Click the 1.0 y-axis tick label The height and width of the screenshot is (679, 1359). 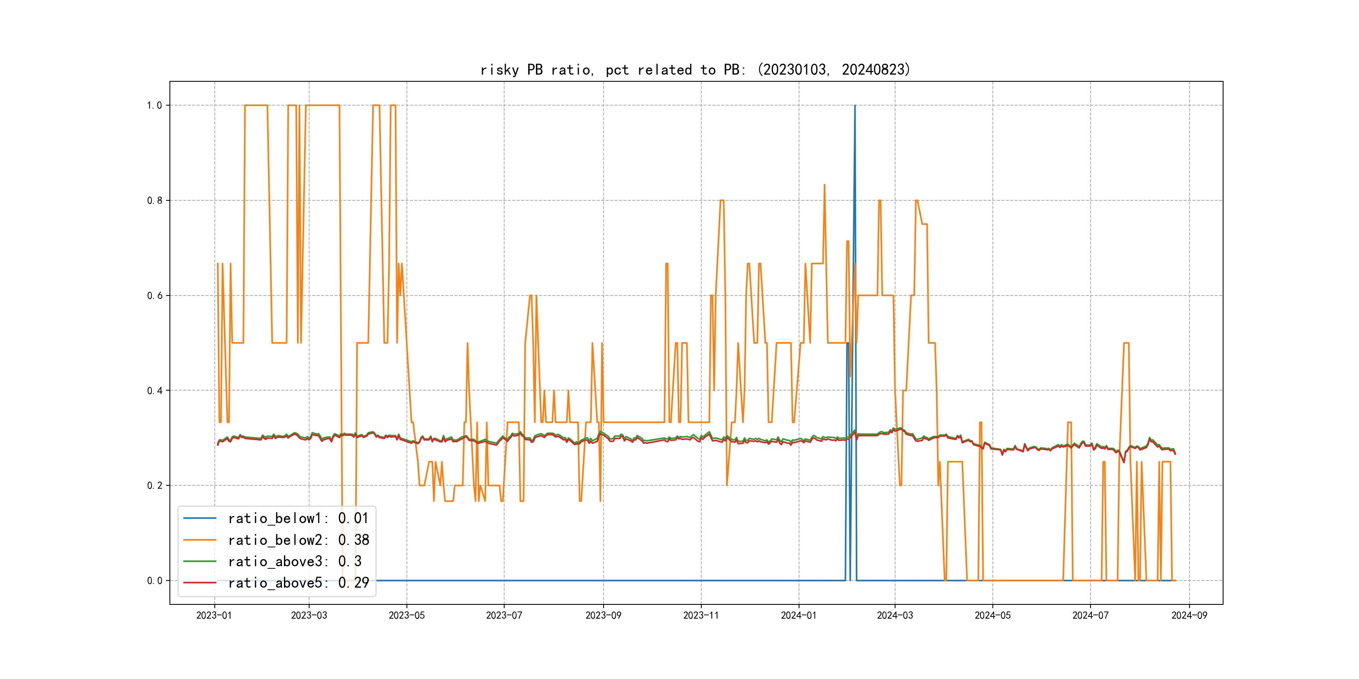point(154,106)
